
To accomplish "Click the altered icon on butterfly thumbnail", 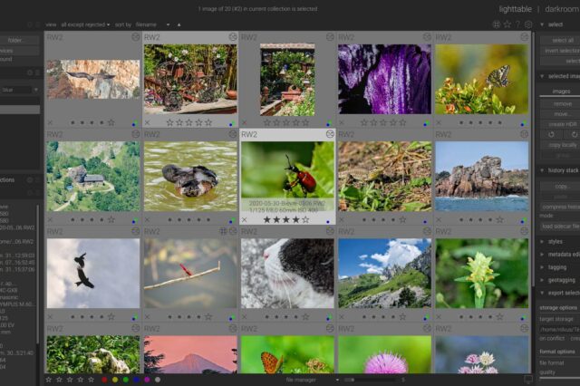I will 524,37.
